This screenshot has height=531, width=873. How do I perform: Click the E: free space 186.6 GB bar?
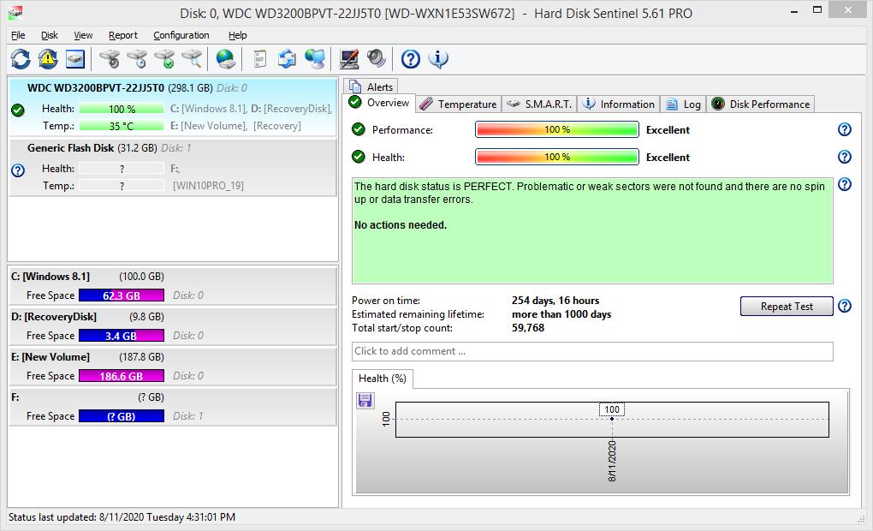(122, 375)
